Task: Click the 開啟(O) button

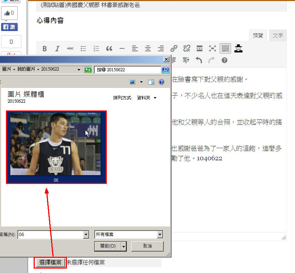Action: click(x=108, y=246)
